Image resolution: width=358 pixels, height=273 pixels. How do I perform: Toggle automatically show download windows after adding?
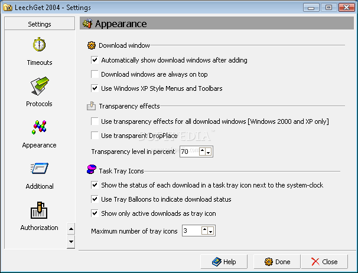(x=95, y=60)
